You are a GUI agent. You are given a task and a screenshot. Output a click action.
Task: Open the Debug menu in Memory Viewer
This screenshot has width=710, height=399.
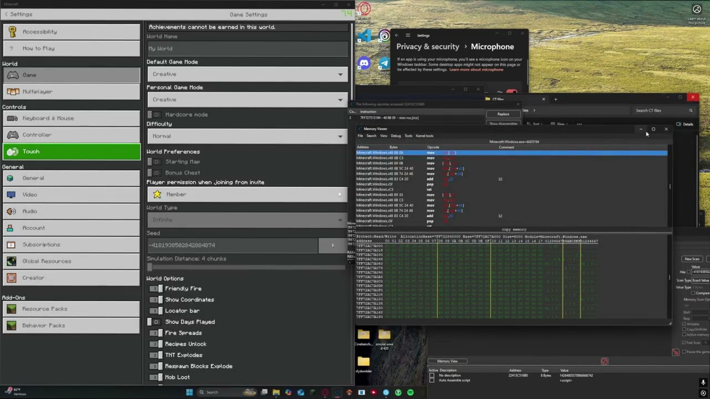(x=395, y=136)
